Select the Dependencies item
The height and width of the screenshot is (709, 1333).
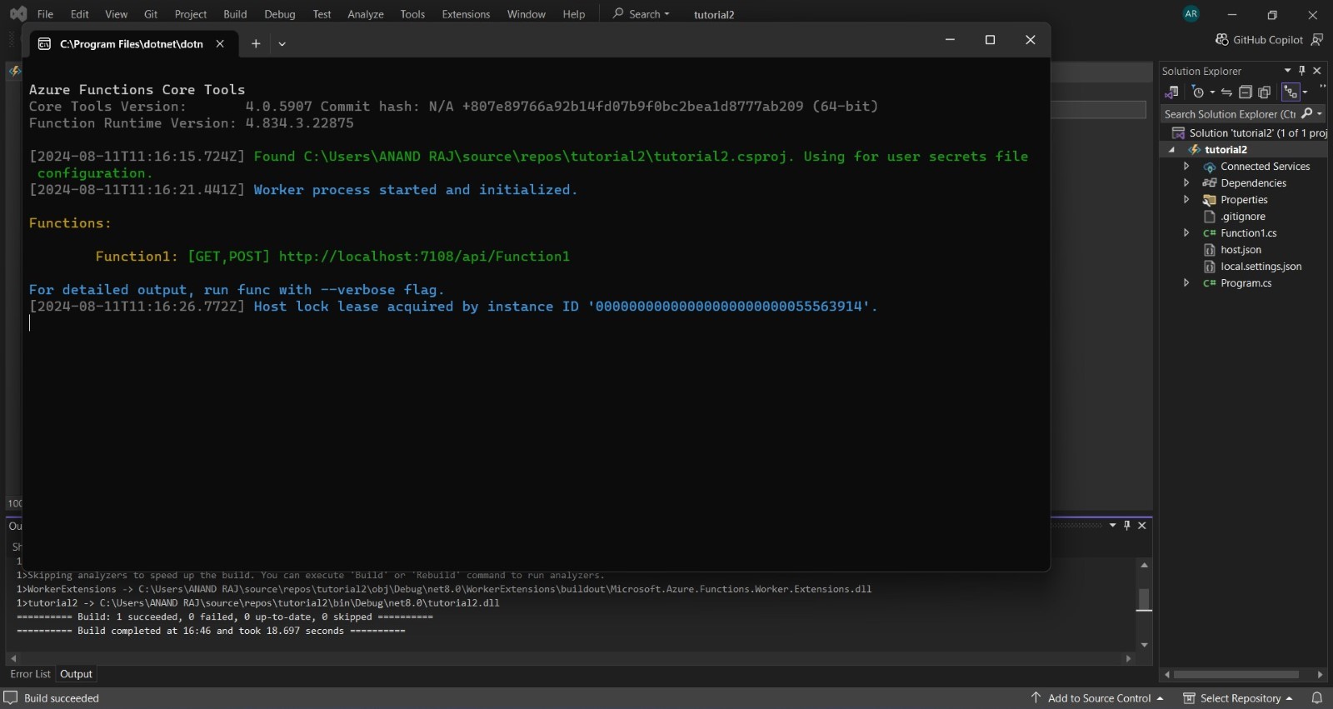[x=1253, y=183]
